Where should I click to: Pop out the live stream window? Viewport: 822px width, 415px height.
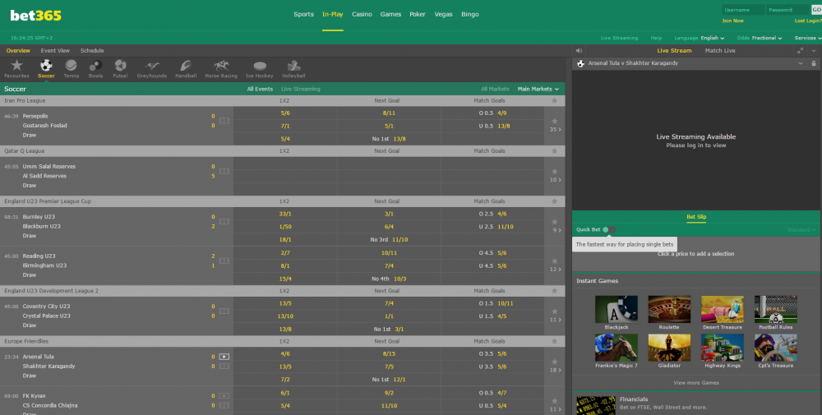(800, 51)
